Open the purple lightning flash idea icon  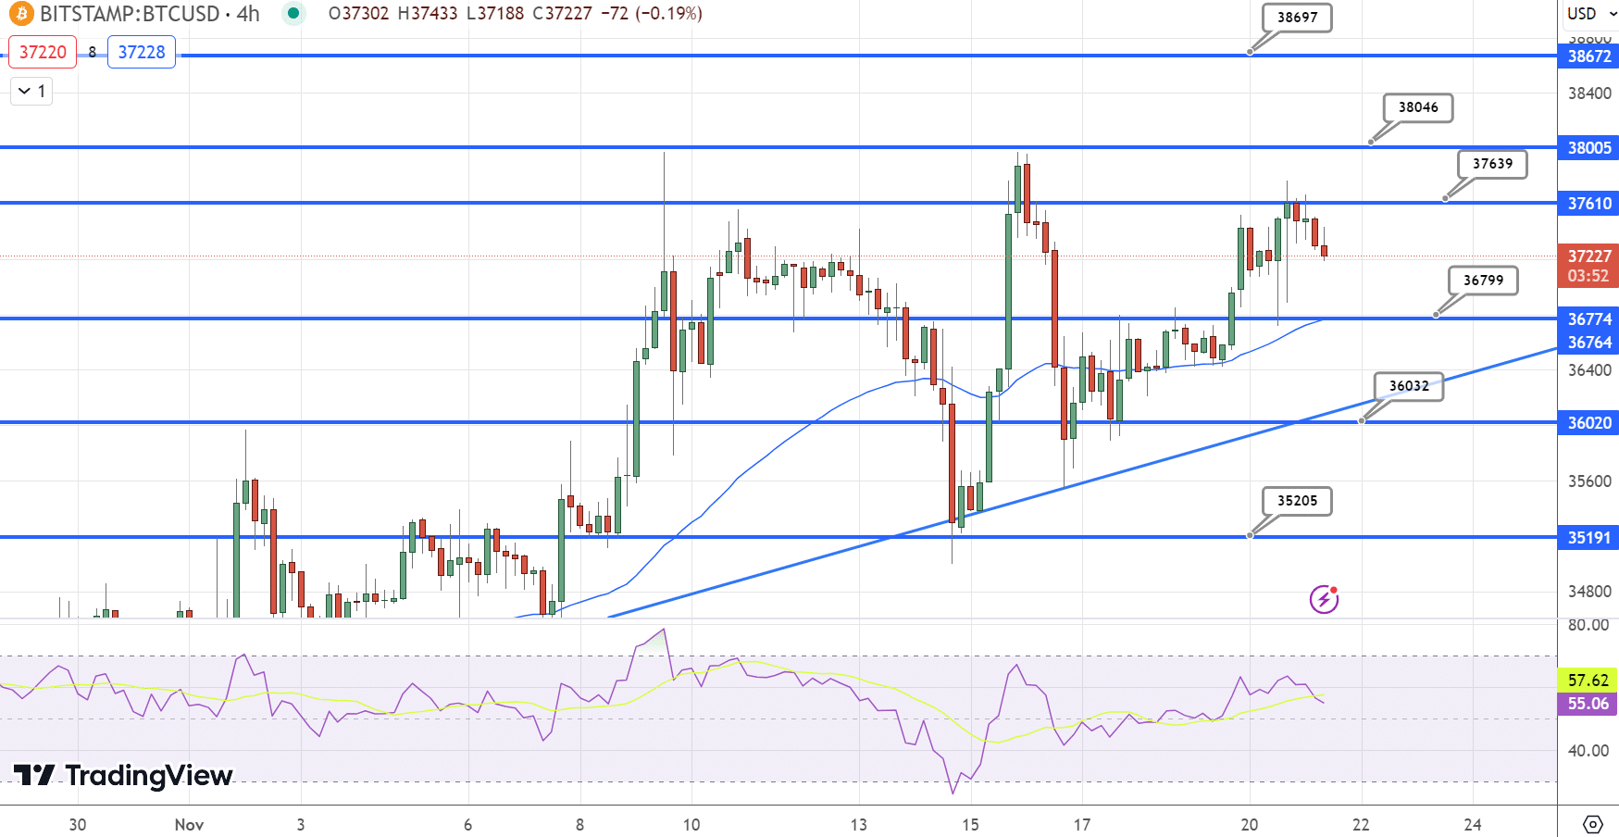coord(1325,599)
